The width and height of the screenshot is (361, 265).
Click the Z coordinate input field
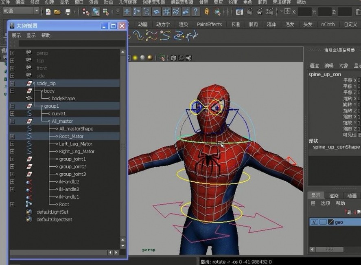click(x=344, y=11)
